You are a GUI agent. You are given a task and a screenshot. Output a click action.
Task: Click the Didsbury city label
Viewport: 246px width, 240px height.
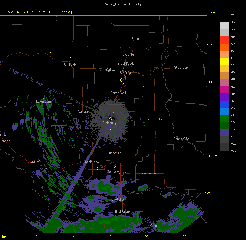[109, 123]
